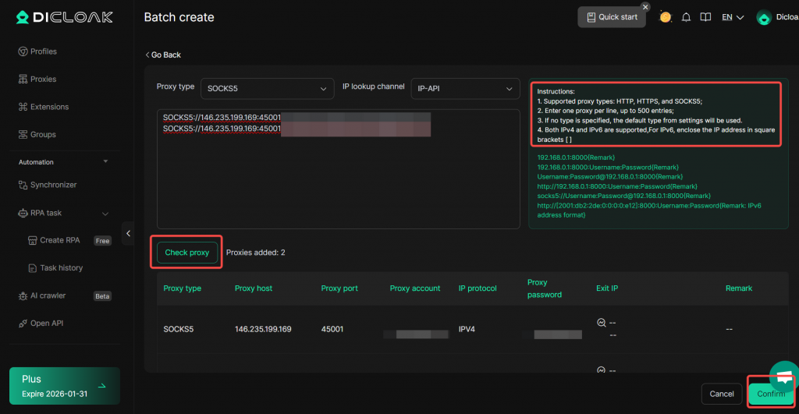Open the Proxy type SOCKS5 dropdown
This screenshot has width=799, height=414.
pos(267,89)
